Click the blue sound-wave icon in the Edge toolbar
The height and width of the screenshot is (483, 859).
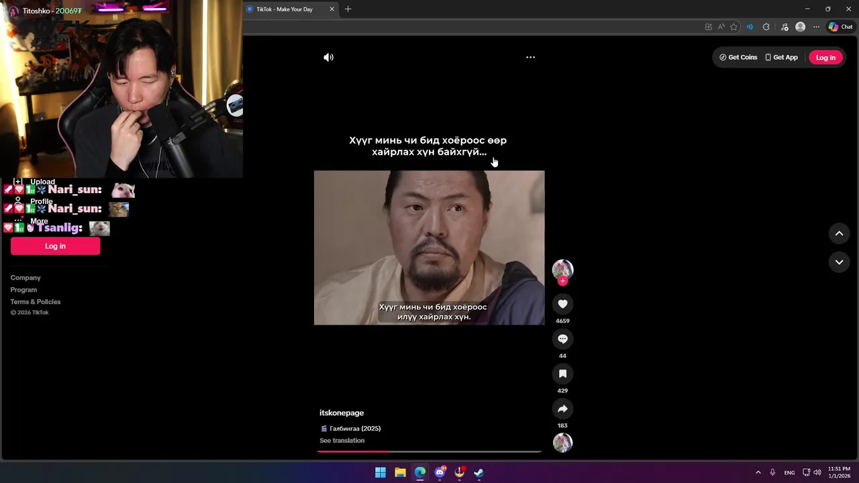click(750, 27)
